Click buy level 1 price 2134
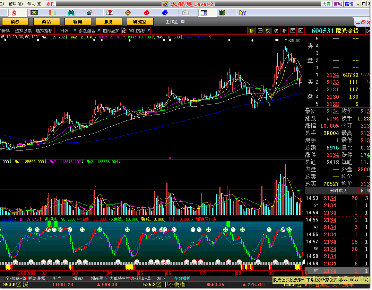The image size is (372, 290). [x=332, y=75]
